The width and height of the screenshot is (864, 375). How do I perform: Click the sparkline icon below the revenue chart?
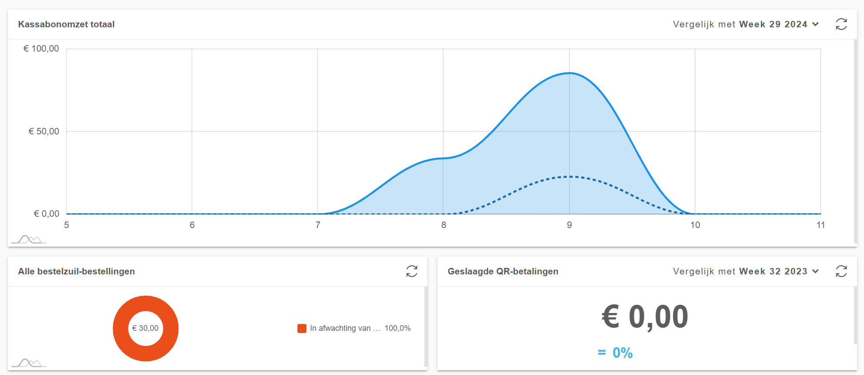(x=29, y=238)
